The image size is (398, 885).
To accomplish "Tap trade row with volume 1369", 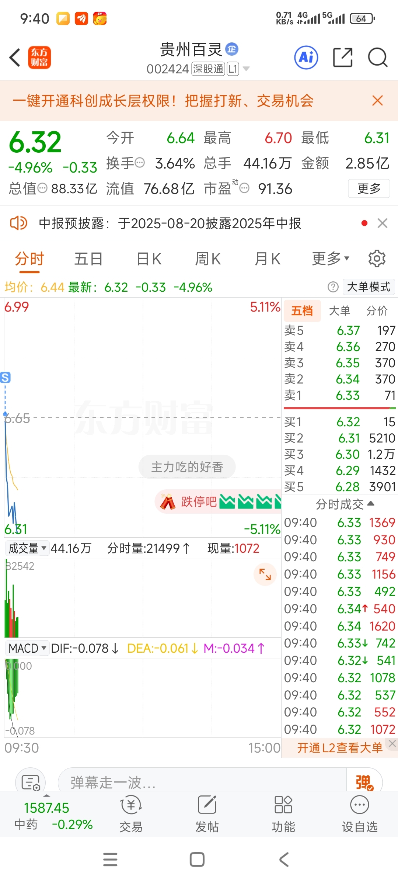I will [339, 523].
